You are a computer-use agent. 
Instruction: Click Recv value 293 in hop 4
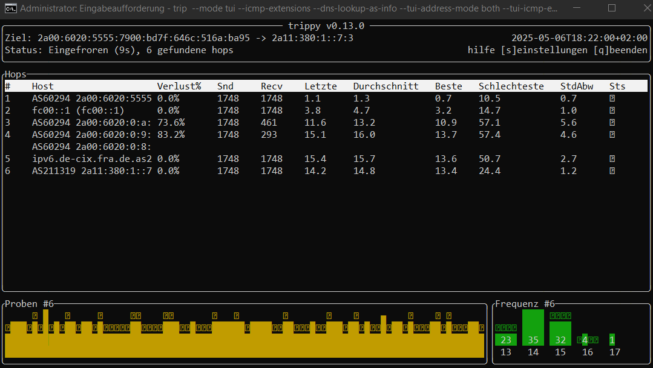269,134
